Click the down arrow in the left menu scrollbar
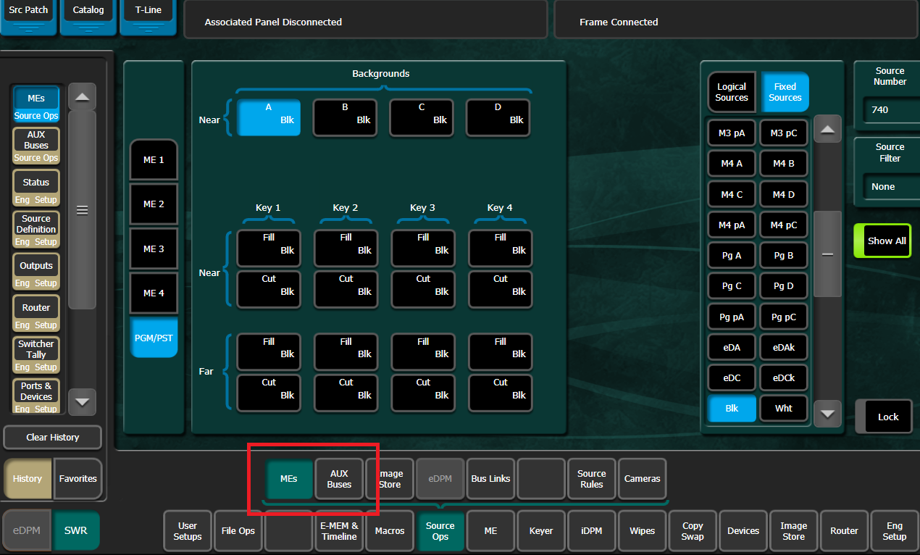The width and height of the screenshot is (920, 555). pos(82,401)
